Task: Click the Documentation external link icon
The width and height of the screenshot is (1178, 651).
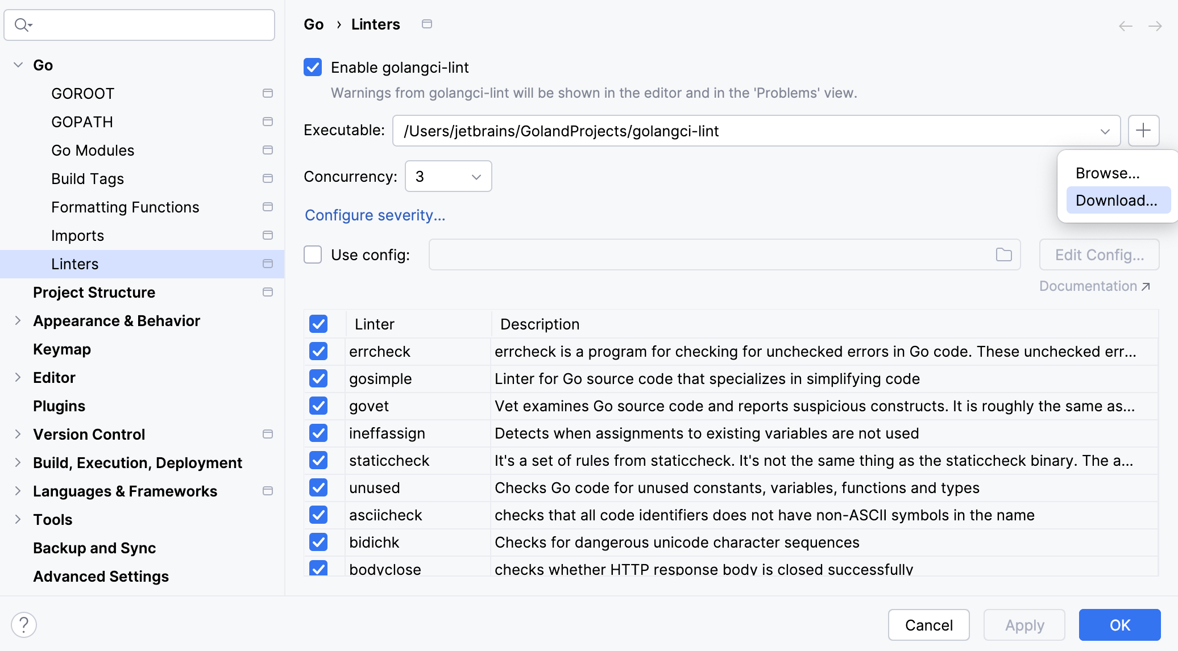Action: pos(1144,286)
